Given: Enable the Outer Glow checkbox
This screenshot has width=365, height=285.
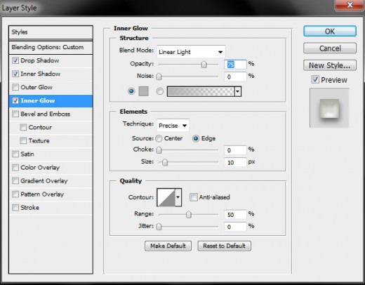Looking at the screenshot, I should tap(15, 87).
